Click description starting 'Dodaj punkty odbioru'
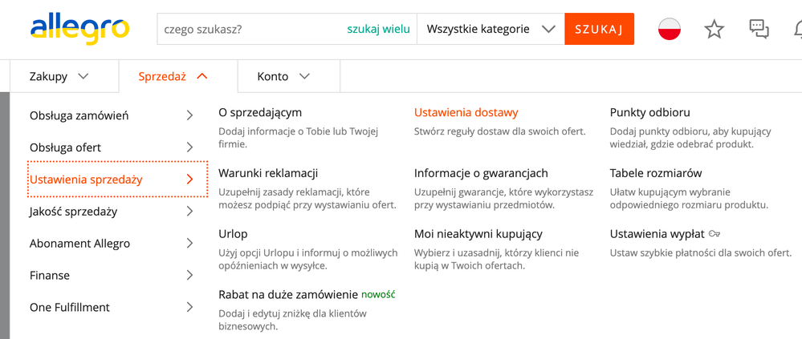This screenshot has height=339, width=802. (x=690, y=138)
